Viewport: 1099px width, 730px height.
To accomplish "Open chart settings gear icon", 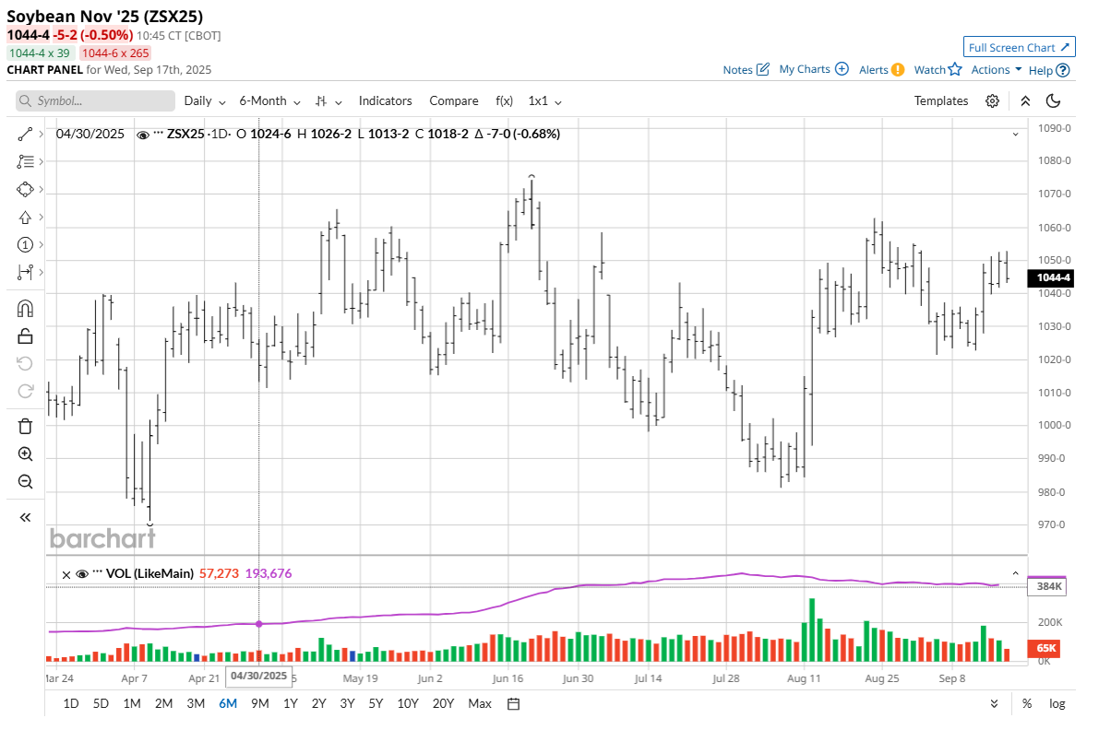I will pyautogui.click(x=992, y=100).
